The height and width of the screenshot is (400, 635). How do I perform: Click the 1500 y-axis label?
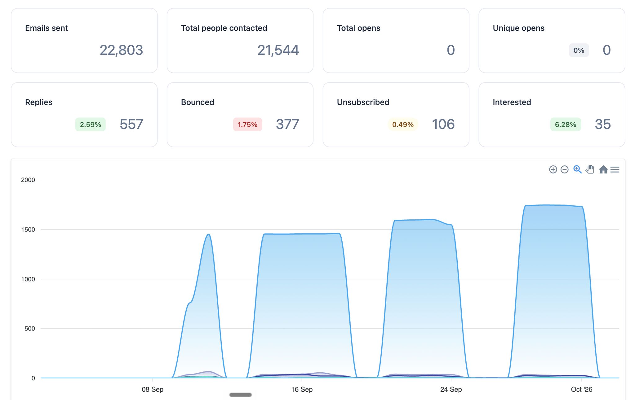[x=28, y=230]
